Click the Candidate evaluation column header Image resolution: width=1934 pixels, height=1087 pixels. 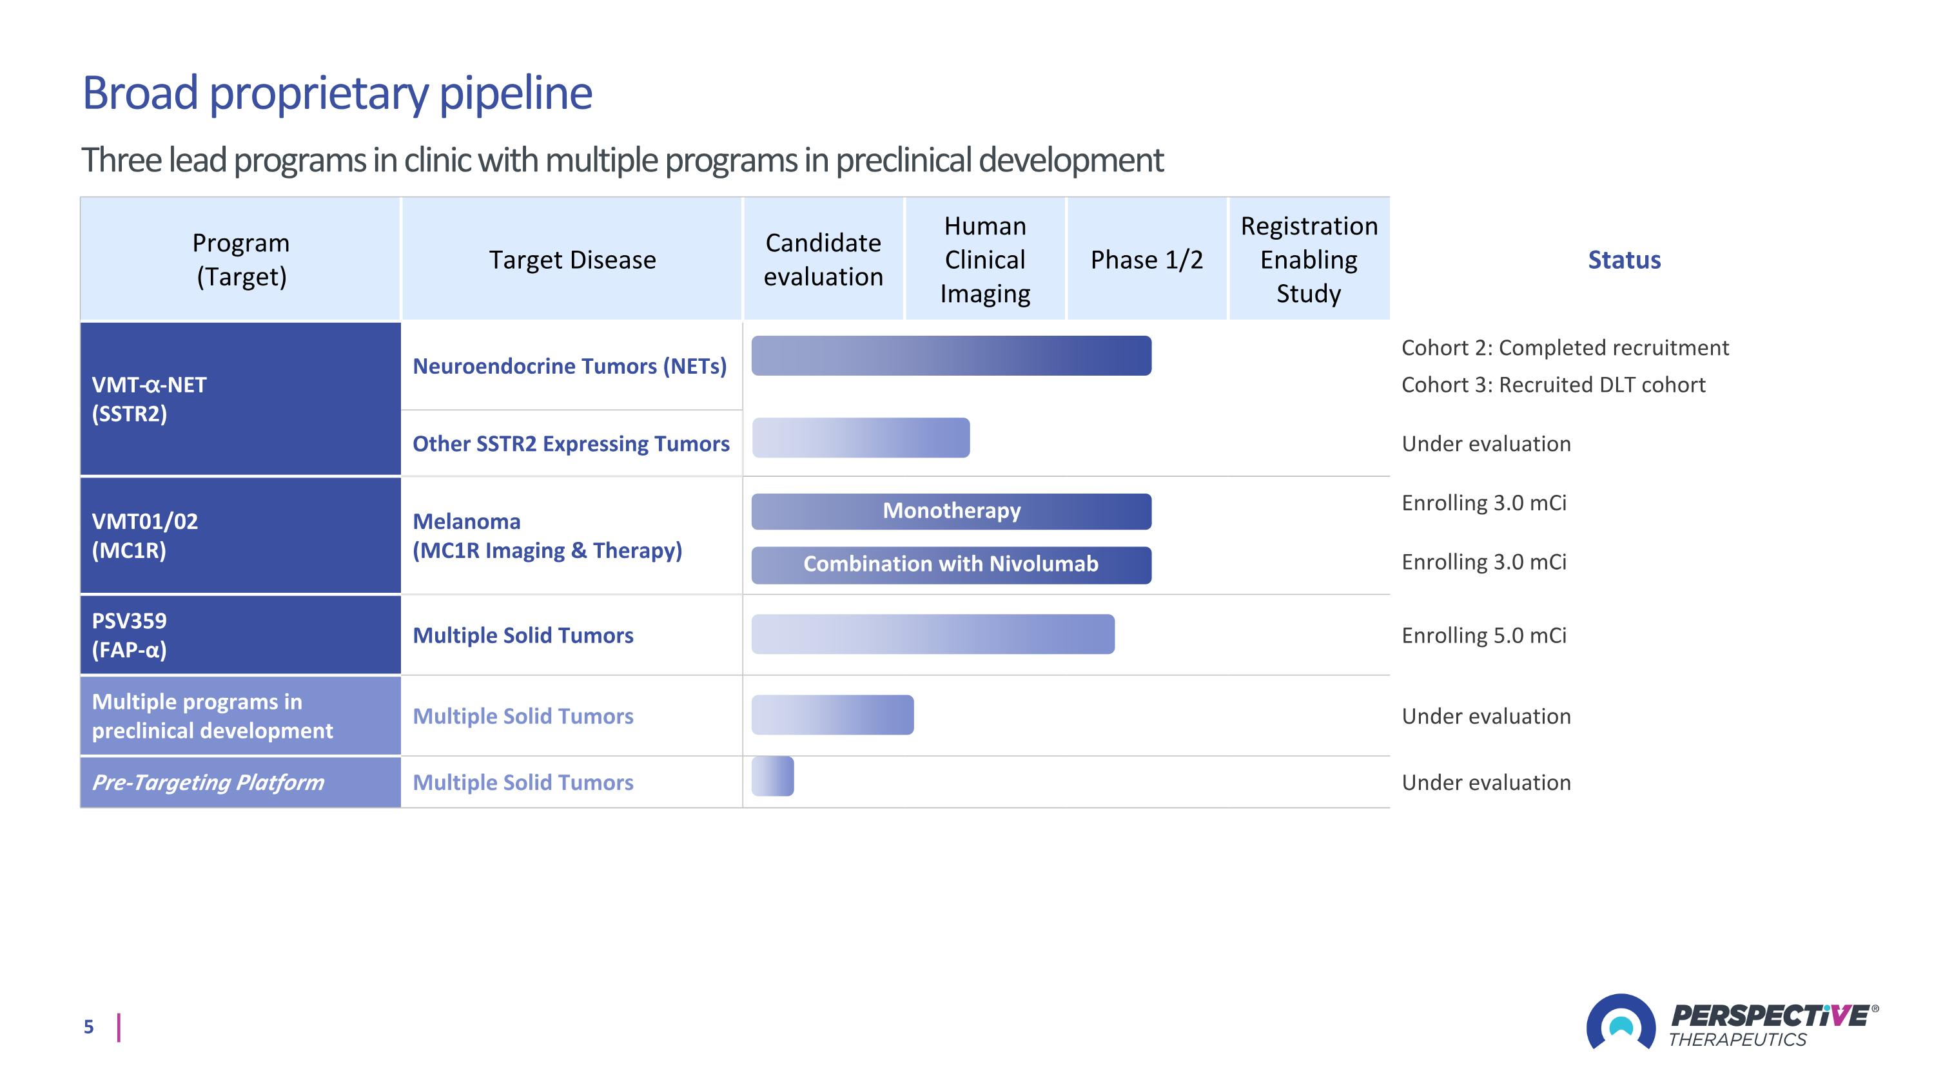tap(823, 260)
